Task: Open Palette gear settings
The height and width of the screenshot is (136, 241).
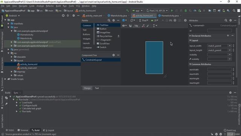Action: (114, 20)
